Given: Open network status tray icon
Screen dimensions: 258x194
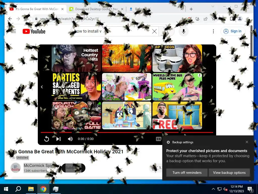Looking at the screenshot, I should point(219,189).
